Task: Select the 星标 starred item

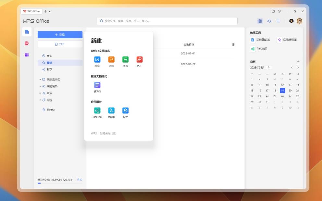Action: (60, 63)
